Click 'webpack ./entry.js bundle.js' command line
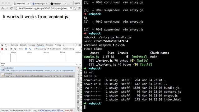Image resolution: width=199 pixels, height=112 pixels. tap(108, 37)
